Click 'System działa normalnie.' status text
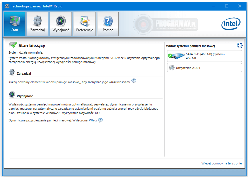Screen dimensions: 248x177 pyautogui.click(x=26, y=52)
